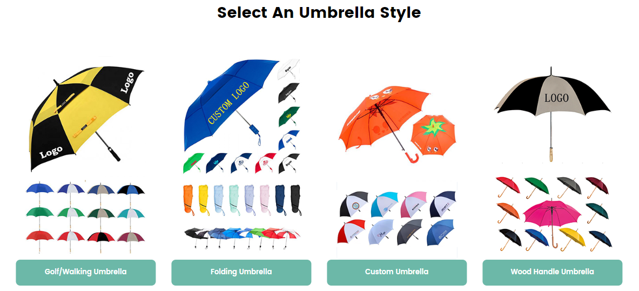Click the line of open multi-color folding umbrellas

tap(241, 238)
